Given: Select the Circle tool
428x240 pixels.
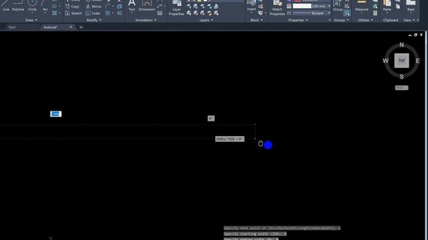Looking at the screenshot, I should (32, 5).
